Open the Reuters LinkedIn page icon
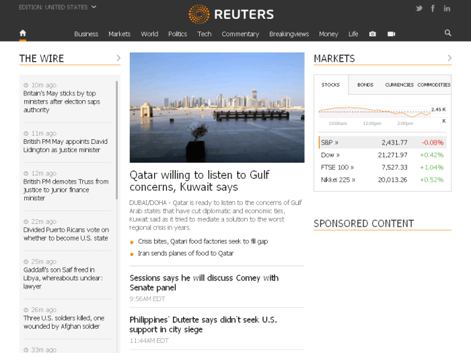The height and width of the screenshot is (353, 471). 447,8
